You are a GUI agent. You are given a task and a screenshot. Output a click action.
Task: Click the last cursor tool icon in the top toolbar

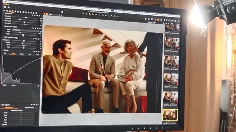[x=118, y=16]
